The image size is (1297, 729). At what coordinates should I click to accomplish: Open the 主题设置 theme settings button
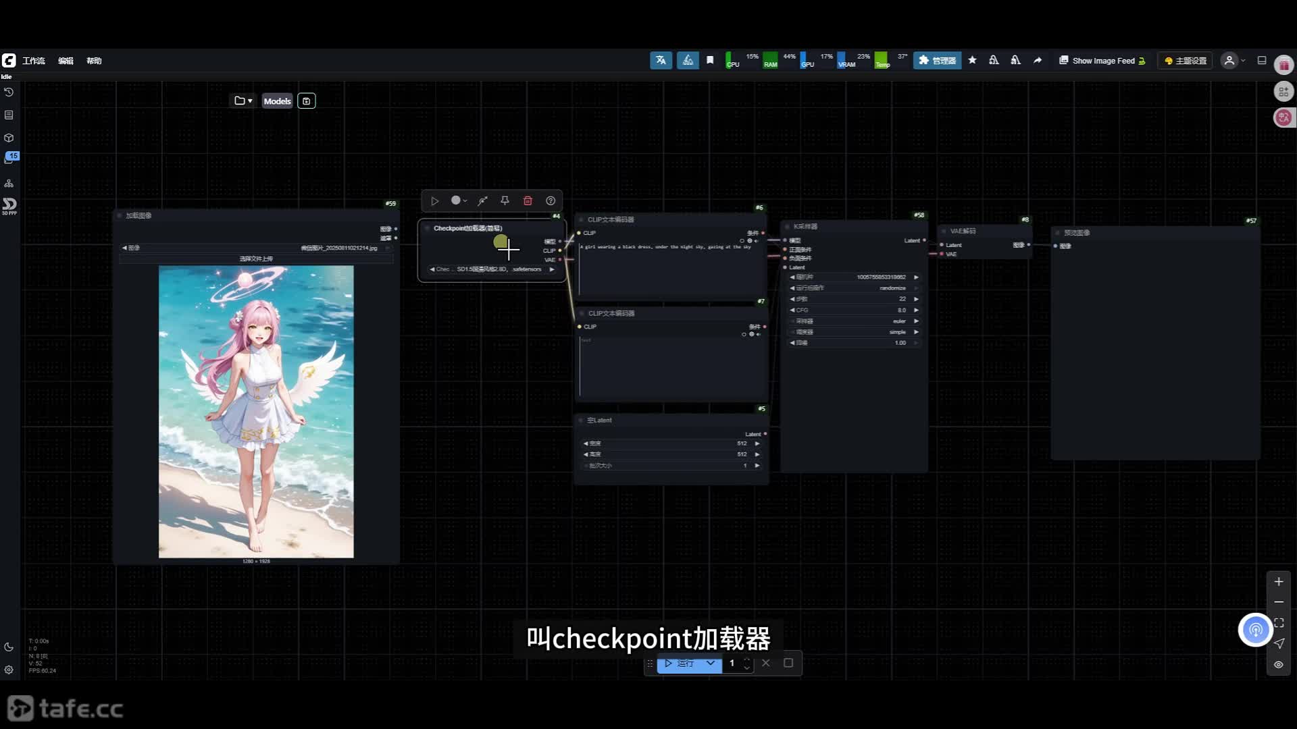[x=1186, y=61]
